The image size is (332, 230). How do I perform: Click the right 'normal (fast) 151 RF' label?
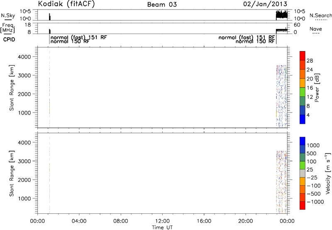(x=247, y=37)
